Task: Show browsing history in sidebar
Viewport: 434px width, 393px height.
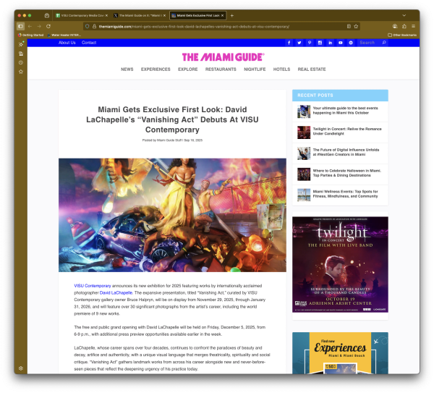Action: coord(20,62)
